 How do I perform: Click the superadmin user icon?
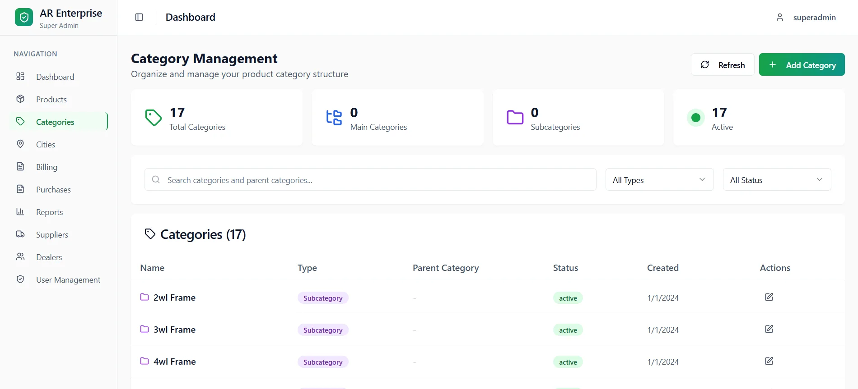[x=779, y=17]
